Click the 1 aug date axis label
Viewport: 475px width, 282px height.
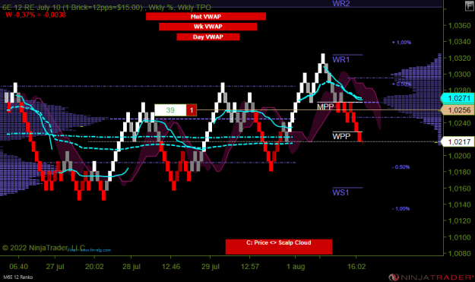click(x=296, y=267)
